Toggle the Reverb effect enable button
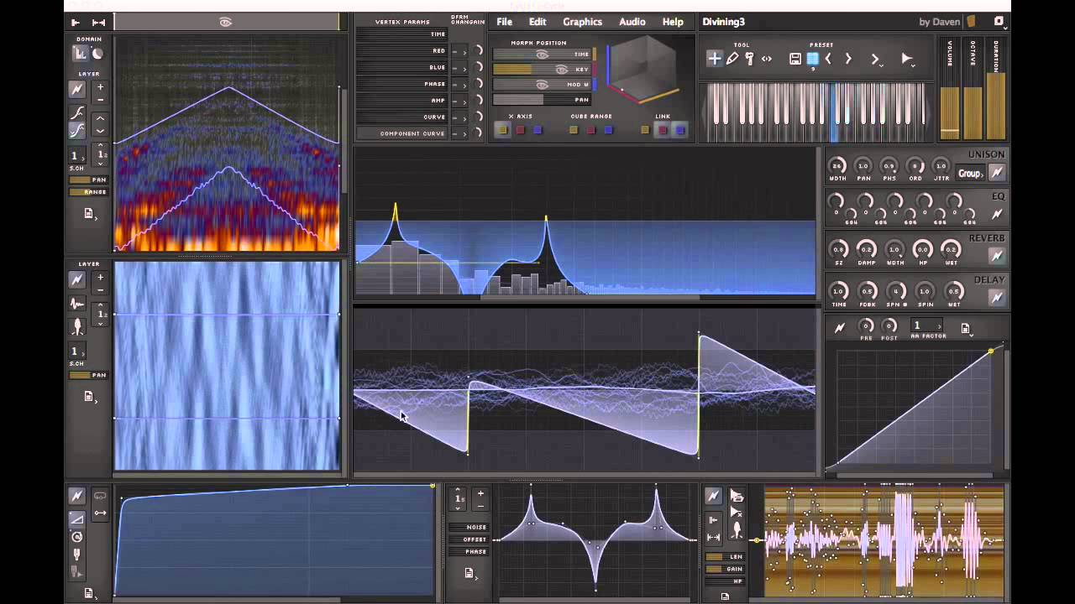 (x=997, y=256)
